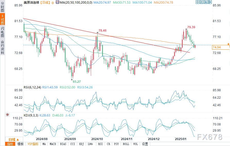Click the MA indicator chart icon
Image resolution: width=230 pixels, height=146 pixels.
point(57,2)
